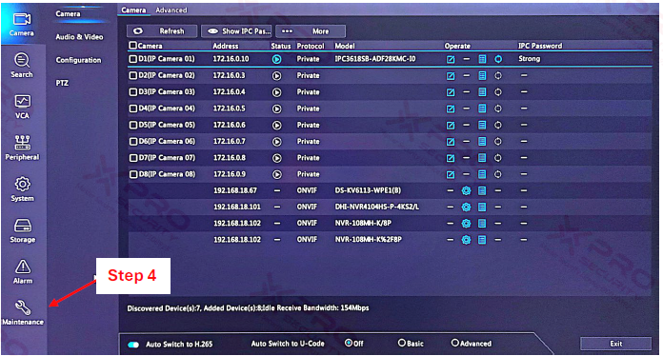Edit D3 camera settings
The width and height of the screenshot is (663, 356).
451,92
